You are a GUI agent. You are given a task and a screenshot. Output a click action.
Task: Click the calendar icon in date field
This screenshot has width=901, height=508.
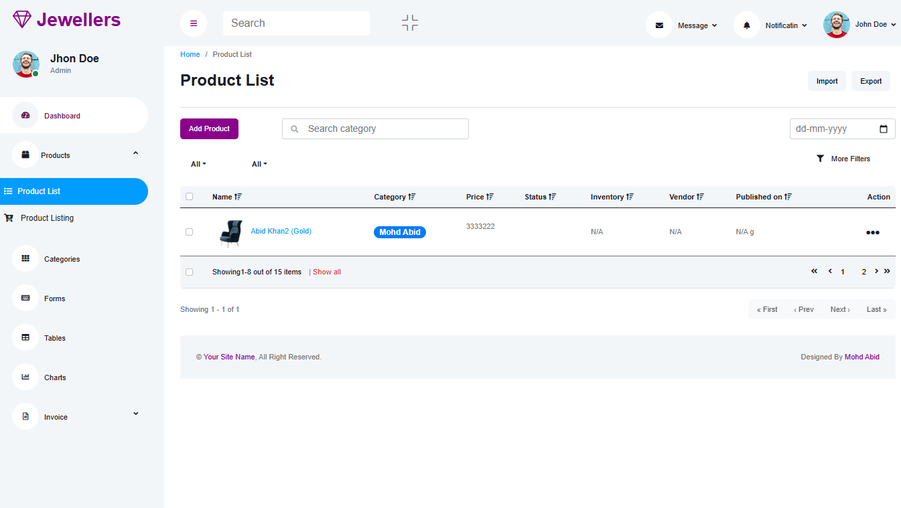(883, 129)
